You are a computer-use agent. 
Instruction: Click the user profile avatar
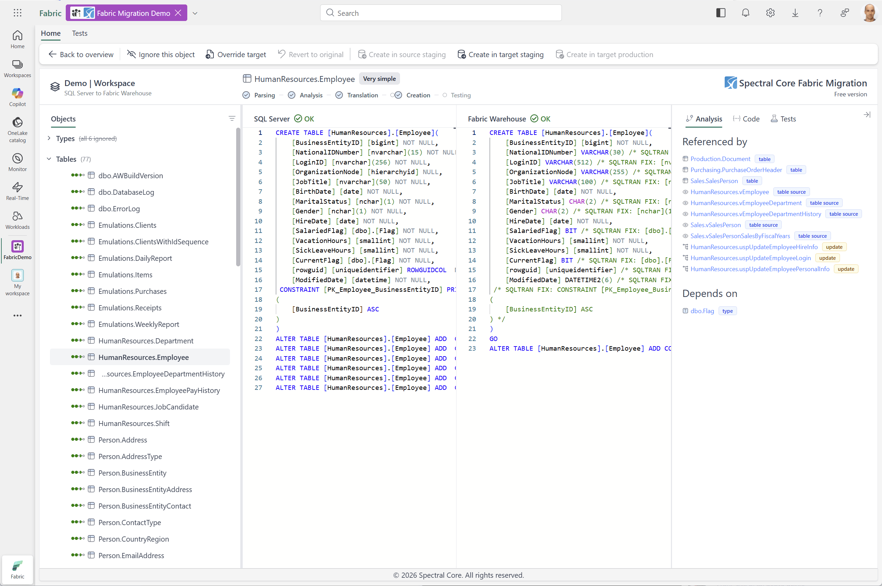[x=870, y=13]
